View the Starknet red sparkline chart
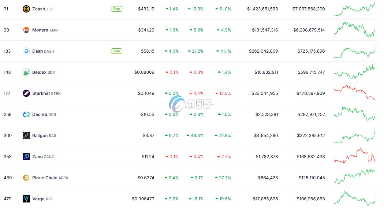384x208 pixels. tap(354, 93)
